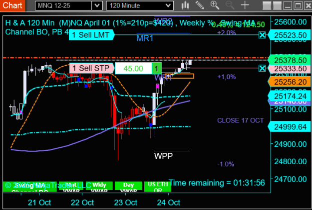Select the 1 Sell STP order label

pyautogui.click(x=92, y=68)
